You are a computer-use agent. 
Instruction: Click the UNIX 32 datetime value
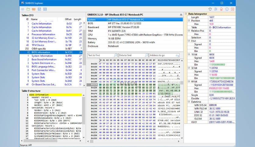coord(219,112)
